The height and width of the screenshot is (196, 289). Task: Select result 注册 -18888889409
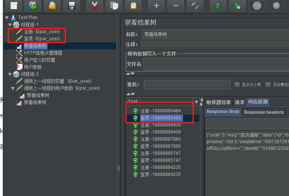[x=160, y=125]
